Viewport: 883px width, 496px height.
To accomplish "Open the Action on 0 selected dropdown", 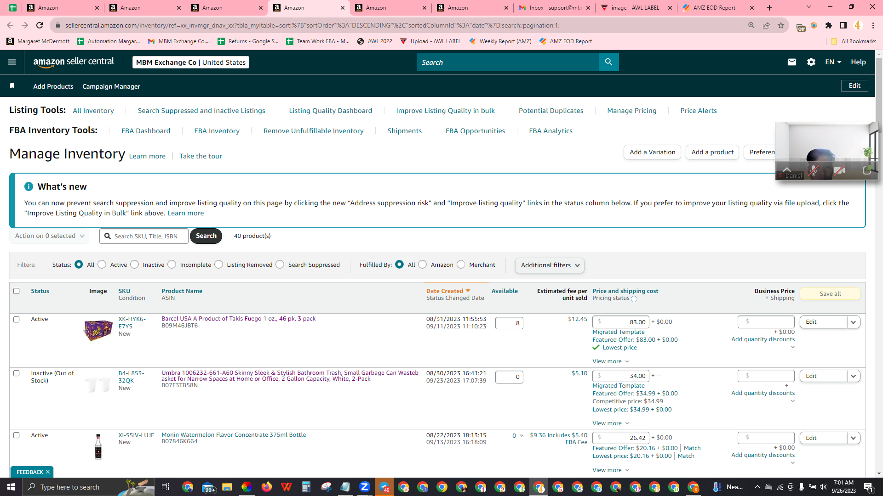I will 49,236.
